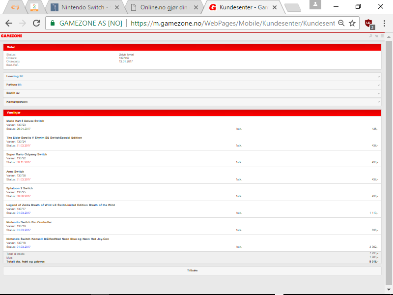Click the GAMEZONE logo
The height and width of the screenshot is (295, 393).
11,36
